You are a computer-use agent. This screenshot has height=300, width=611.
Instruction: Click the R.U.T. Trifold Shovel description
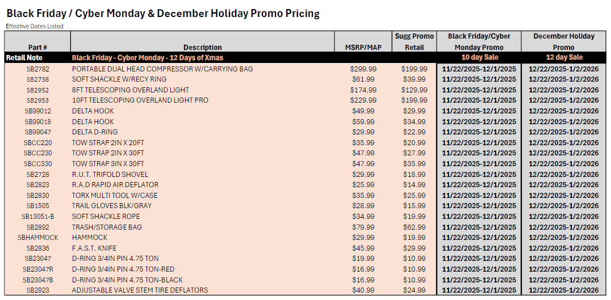click(110, 174)
